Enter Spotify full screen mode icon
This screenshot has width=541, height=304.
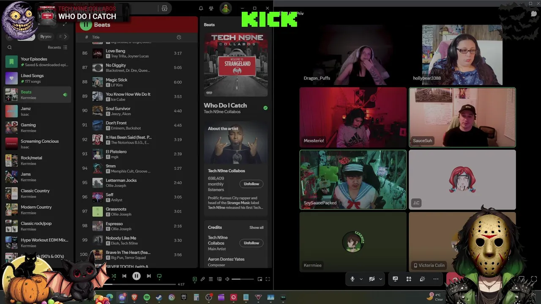(268, 279)
